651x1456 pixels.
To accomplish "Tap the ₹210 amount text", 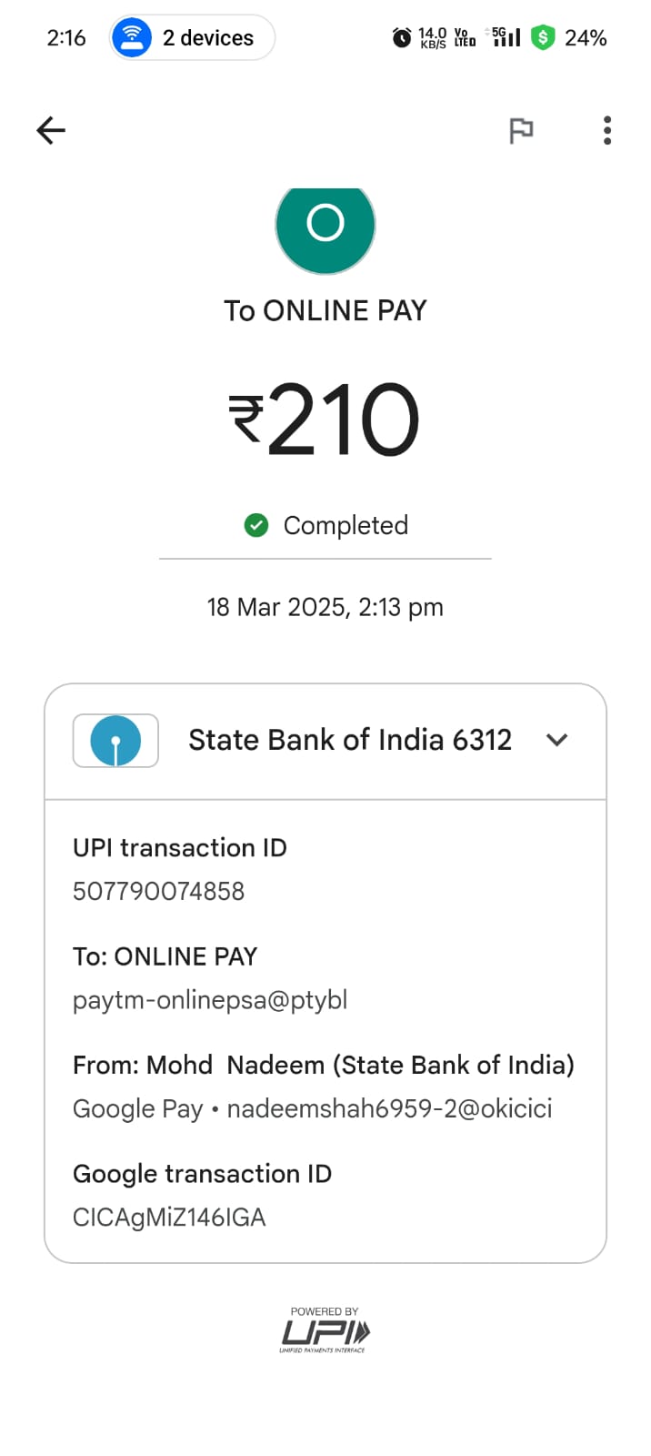I will coord(325,420).
